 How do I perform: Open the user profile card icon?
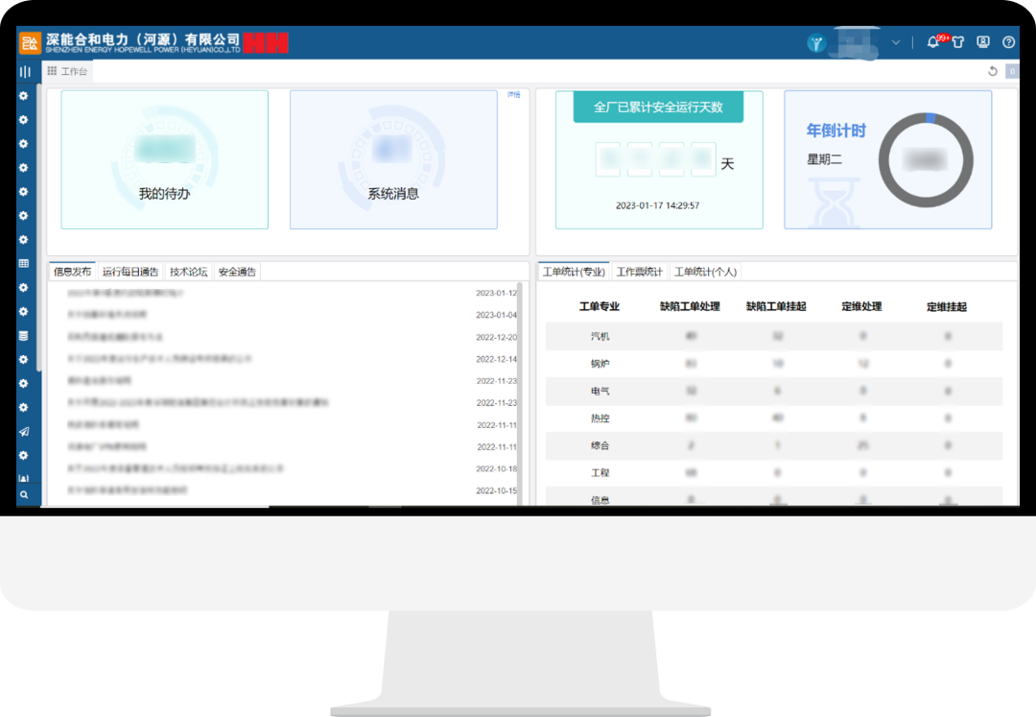(x=983, y=42)
